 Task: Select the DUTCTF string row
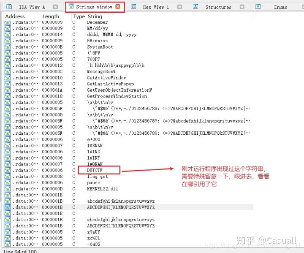(x=128, y=170)
